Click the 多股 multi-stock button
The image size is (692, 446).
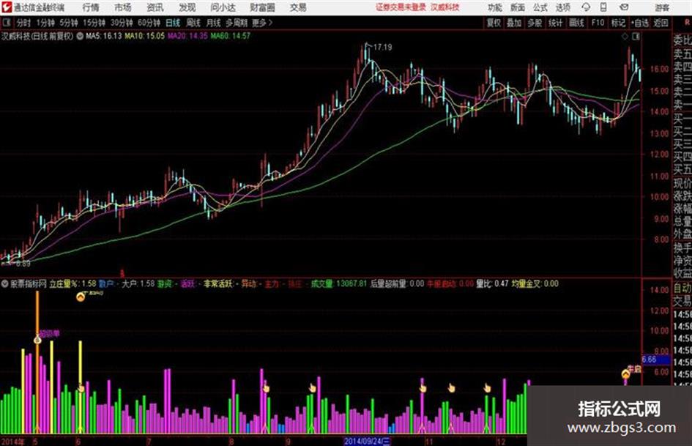click(535, 23)
